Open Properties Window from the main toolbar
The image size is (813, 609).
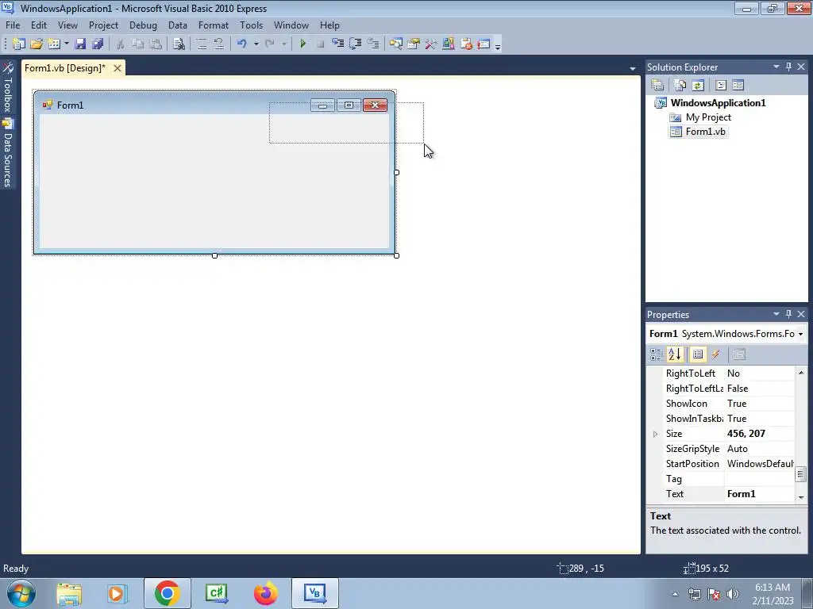point(413,44)
